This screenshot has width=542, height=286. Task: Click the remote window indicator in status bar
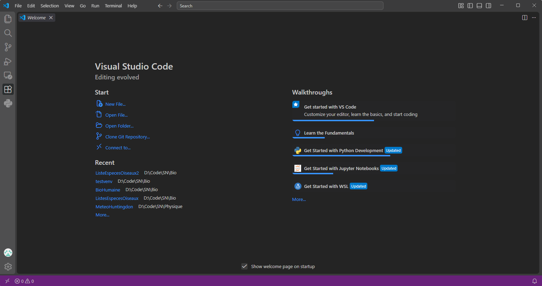coord(7,281)
